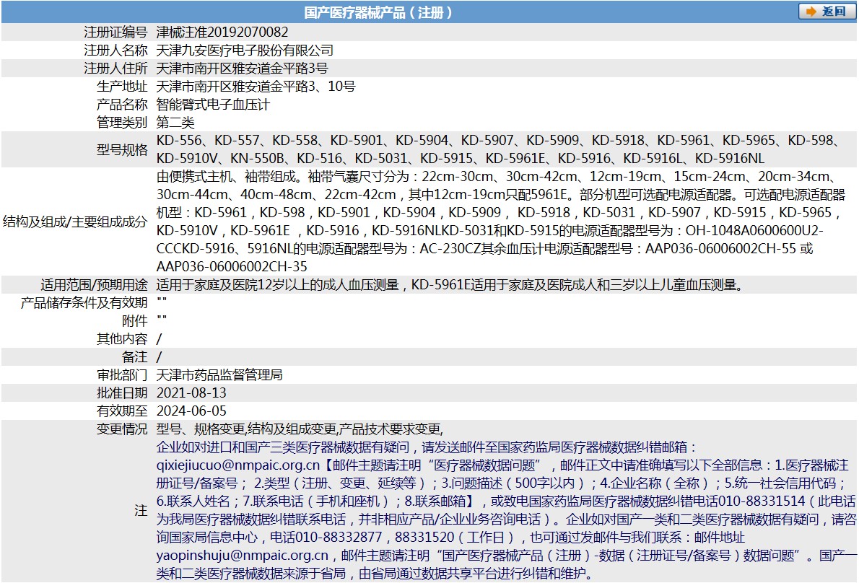Click email qixiejiucuo@nmpaic.org.cn
The image size is (859, 583).
click(x=238, y=466)
